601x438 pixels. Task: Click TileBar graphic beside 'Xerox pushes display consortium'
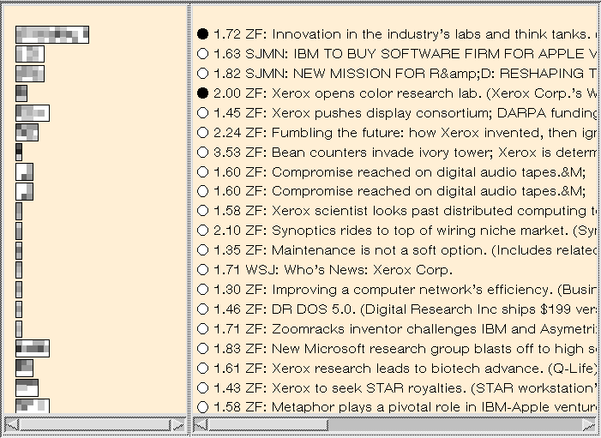point(33,112)
